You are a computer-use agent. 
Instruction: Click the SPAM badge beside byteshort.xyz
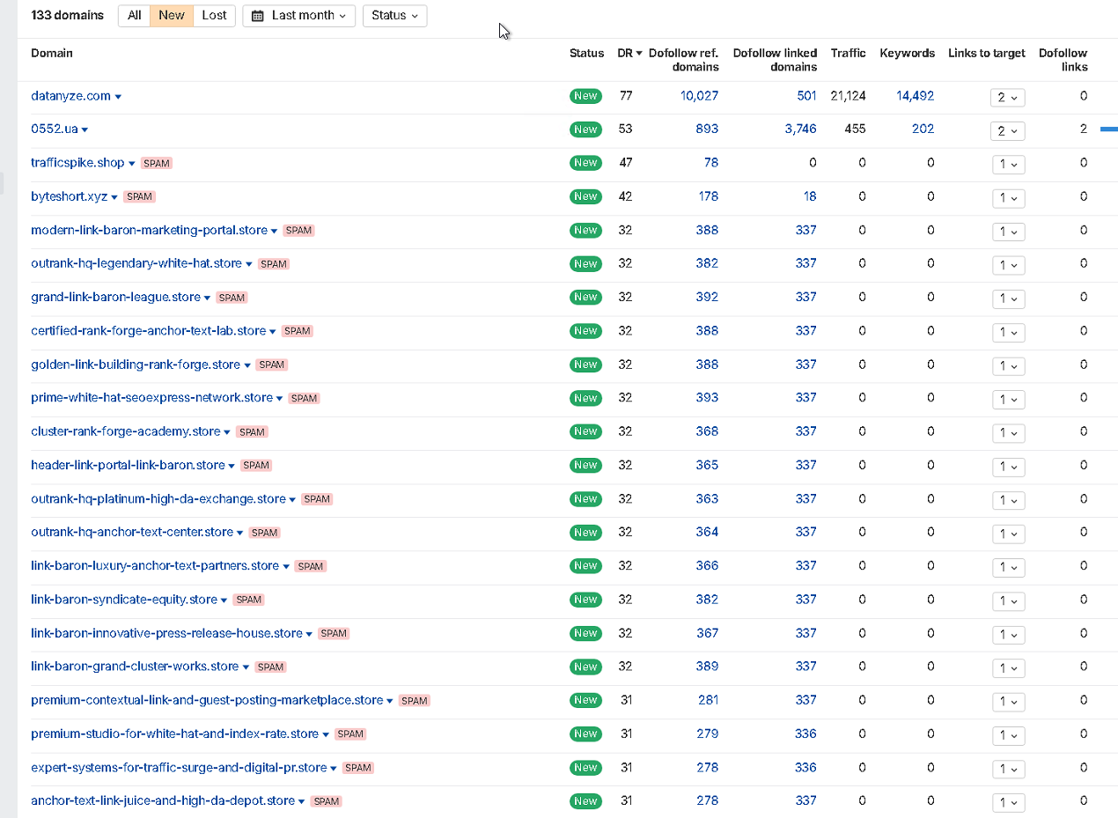[x=139, y=197]
